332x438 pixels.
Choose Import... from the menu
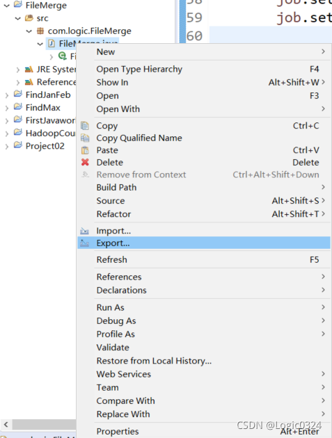[x=204, y=231]
